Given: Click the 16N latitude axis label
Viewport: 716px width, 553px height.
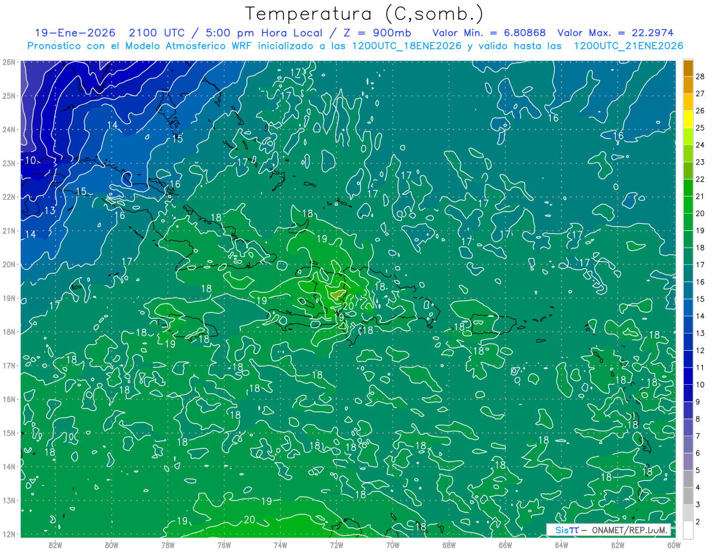Looking at the screenshot, I should coord(9,399).
